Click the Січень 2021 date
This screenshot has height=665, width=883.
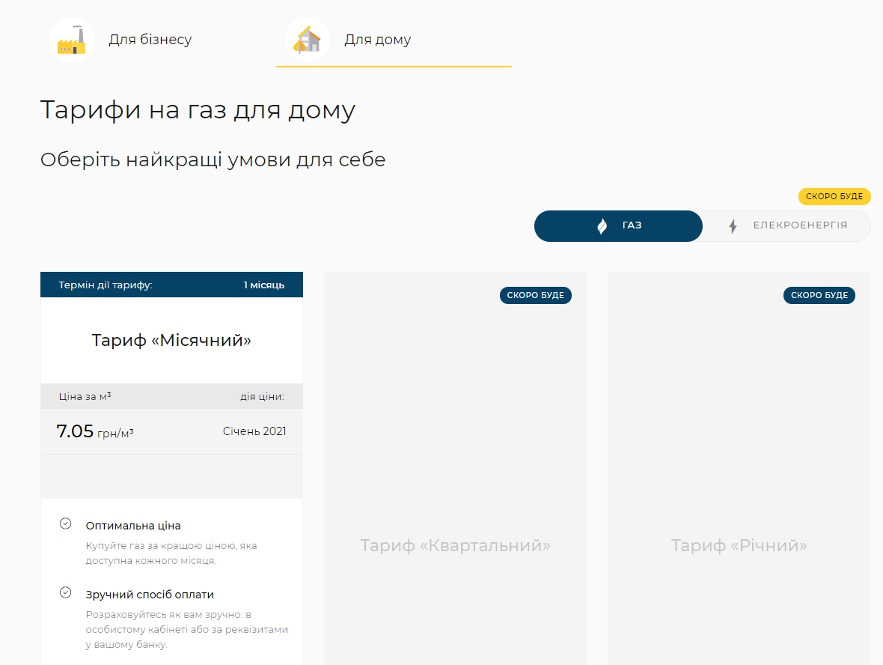pos(254,431)
